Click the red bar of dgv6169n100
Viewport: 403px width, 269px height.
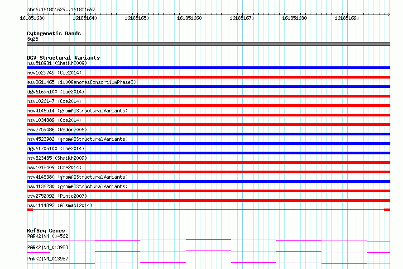(x=208, y=96)
